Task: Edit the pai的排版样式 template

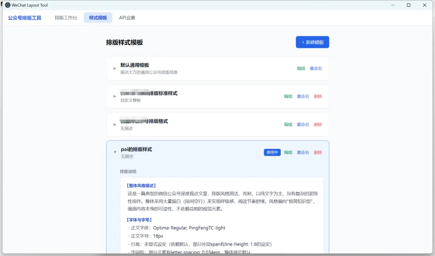Action: click(288, 152)
